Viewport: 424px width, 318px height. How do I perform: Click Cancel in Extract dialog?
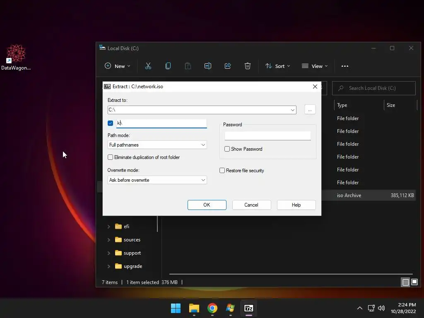tap(251, 205)
